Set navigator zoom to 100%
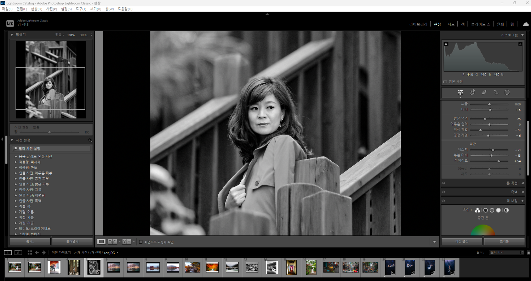531x281 pixels. click(71, 35)
